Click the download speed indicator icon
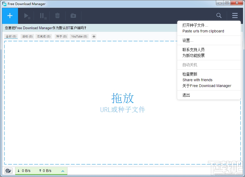 tap(19, 171)
